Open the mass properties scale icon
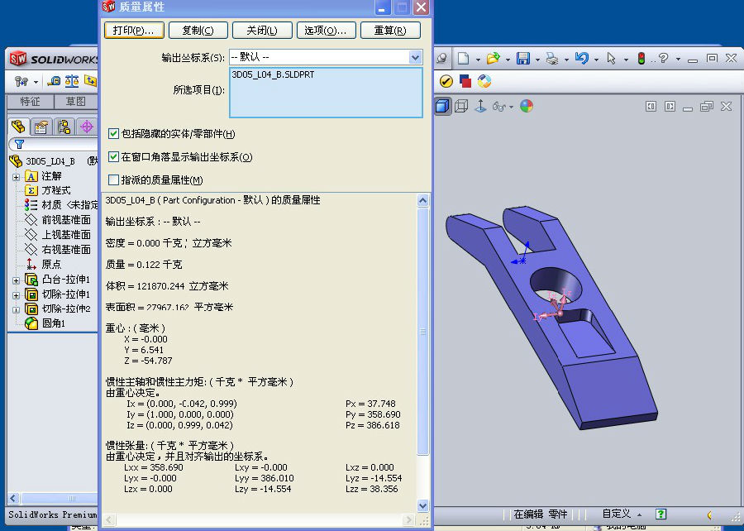Screen dimensions: 744x531 pos(72,81)
